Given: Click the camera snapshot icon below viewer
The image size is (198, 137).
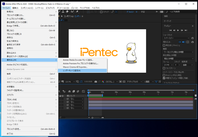Looking at the screenshot, I should tap(96, 82).
